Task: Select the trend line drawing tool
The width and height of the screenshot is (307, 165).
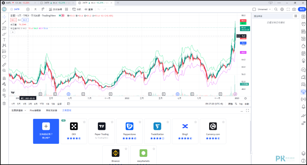Action: (x=4, y=22)
